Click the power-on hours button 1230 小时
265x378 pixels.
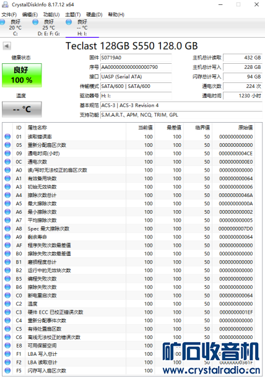tap(243, 95)
